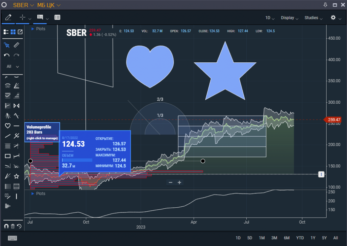Toggle the magnet snap mode

[x=6, y=226]
